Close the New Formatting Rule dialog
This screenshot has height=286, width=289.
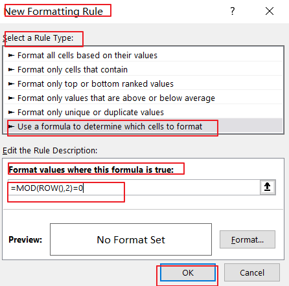(270, 11)
